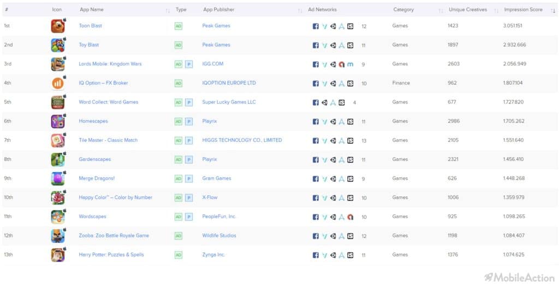
Task: Click Facebook network icon in Toon Blast row
Action: coord(316,26)
